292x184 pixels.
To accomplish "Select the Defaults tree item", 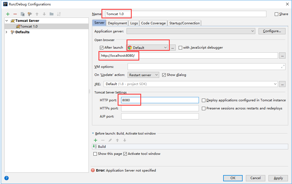I will pyautogui.click(x=22, y=32).
